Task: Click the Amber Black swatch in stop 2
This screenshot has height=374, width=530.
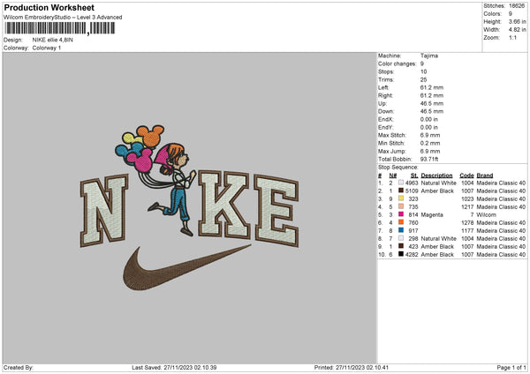Action: click(x=401, y=191)
